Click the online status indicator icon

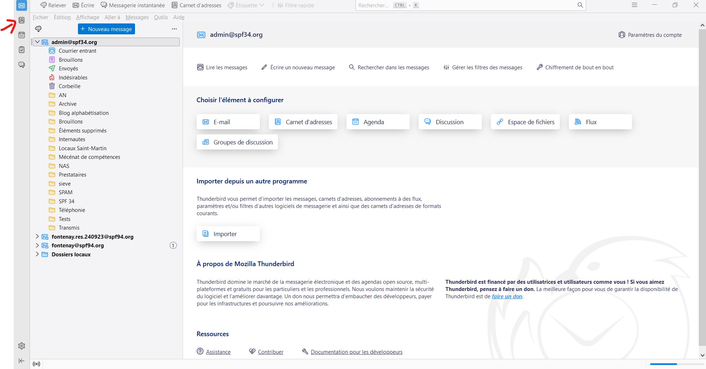pos(36,364)
